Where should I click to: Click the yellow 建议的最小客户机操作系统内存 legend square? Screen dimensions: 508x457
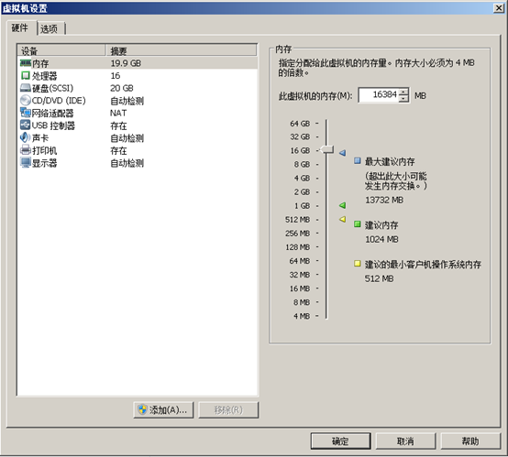pyautogui.click(x=358, y=264)
